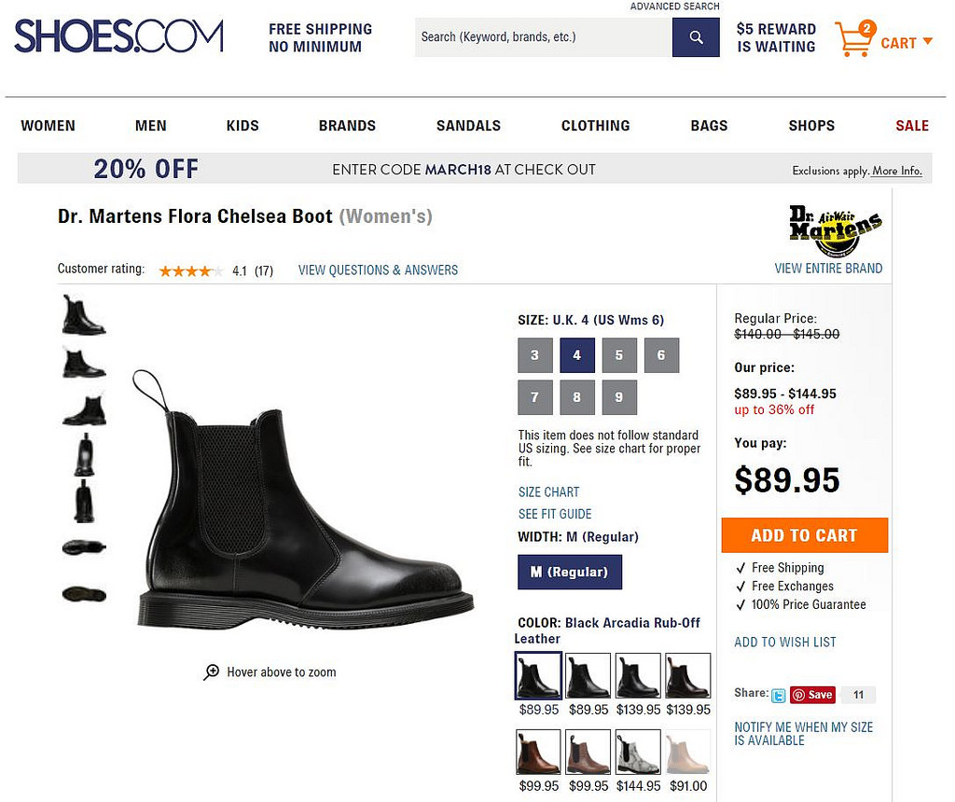This screenshot has width=955, height=802.
Task: Open the Women navigation menu
Action: coord(48,126)
